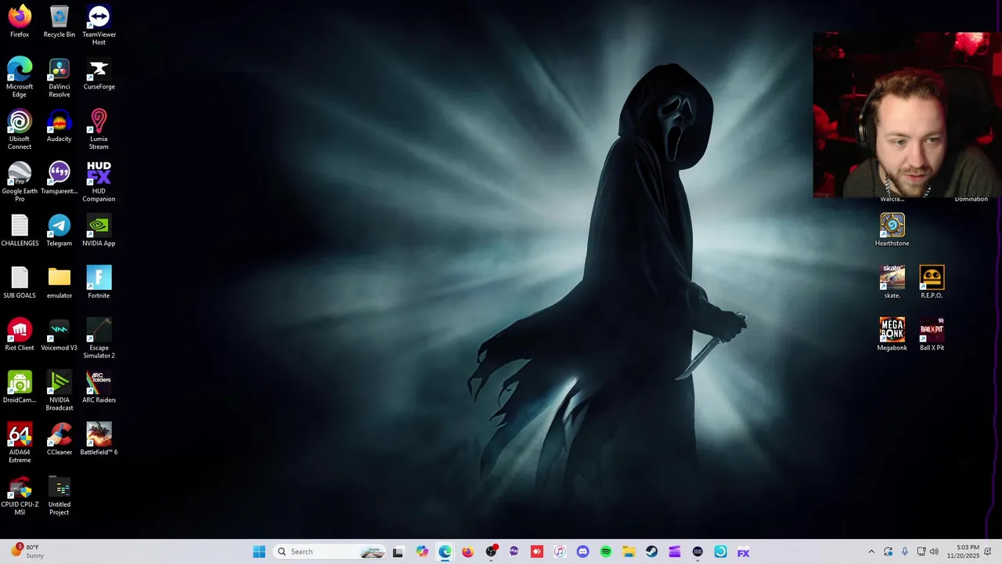The width and height of the screenshot is (1002, 564).
Task: Launch CCleaner shortcut
Action: point(59,439)
